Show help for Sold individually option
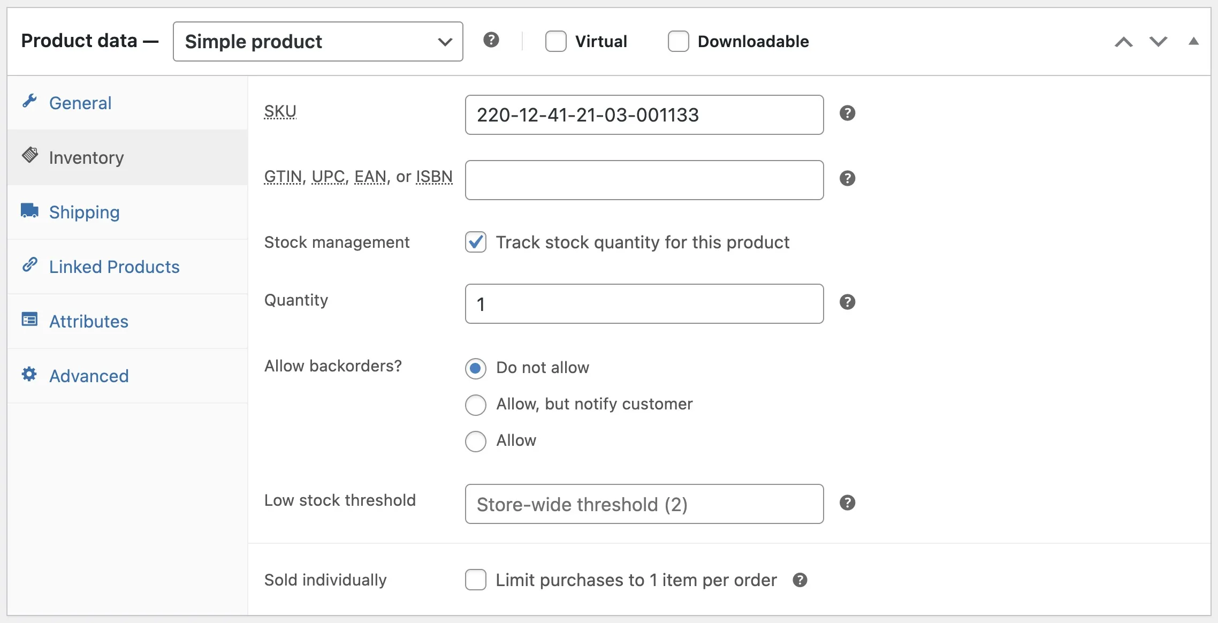This screenshot has width=1218, height=623. click(800, 580)
